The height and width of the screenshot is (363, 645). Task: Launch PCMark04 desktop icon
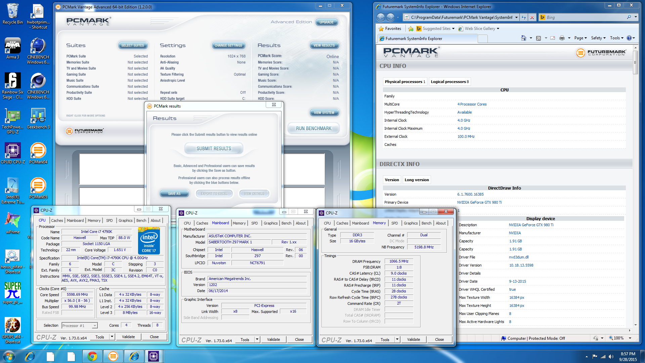point(38,153)
